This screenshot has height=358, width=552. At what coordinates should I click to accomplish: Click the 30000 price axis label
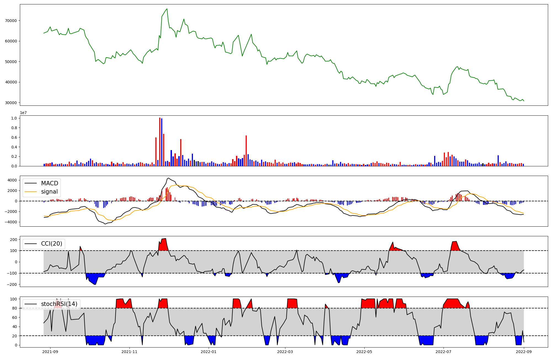(x=11, y=103)
